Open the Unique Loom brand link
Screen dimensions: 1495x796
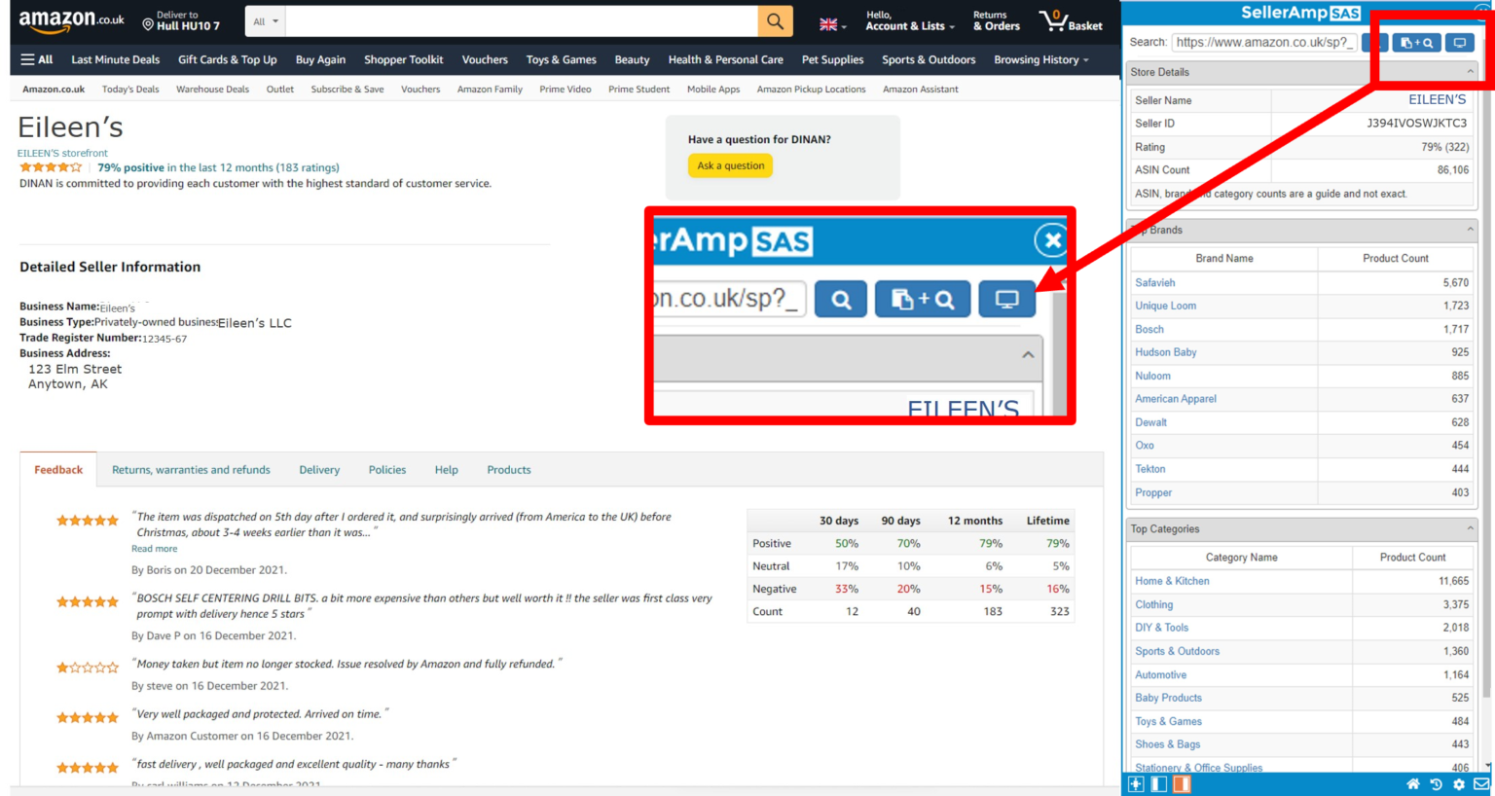click(x=1165, y=306)
